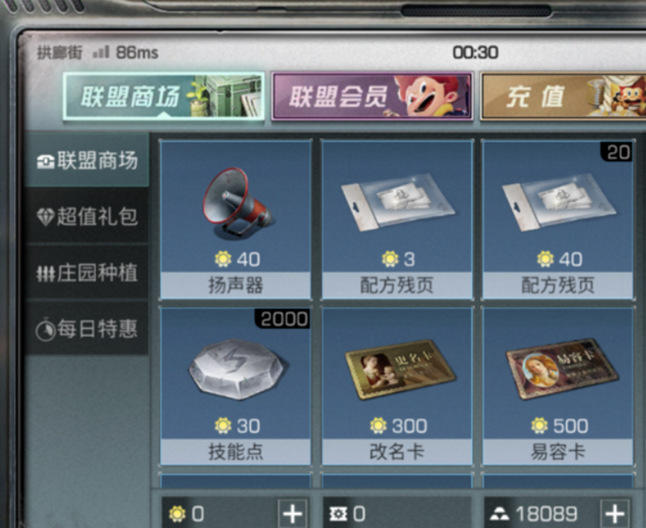Open 庄园种植 in the sidebar
646x528 pixels.
point(87,273)
